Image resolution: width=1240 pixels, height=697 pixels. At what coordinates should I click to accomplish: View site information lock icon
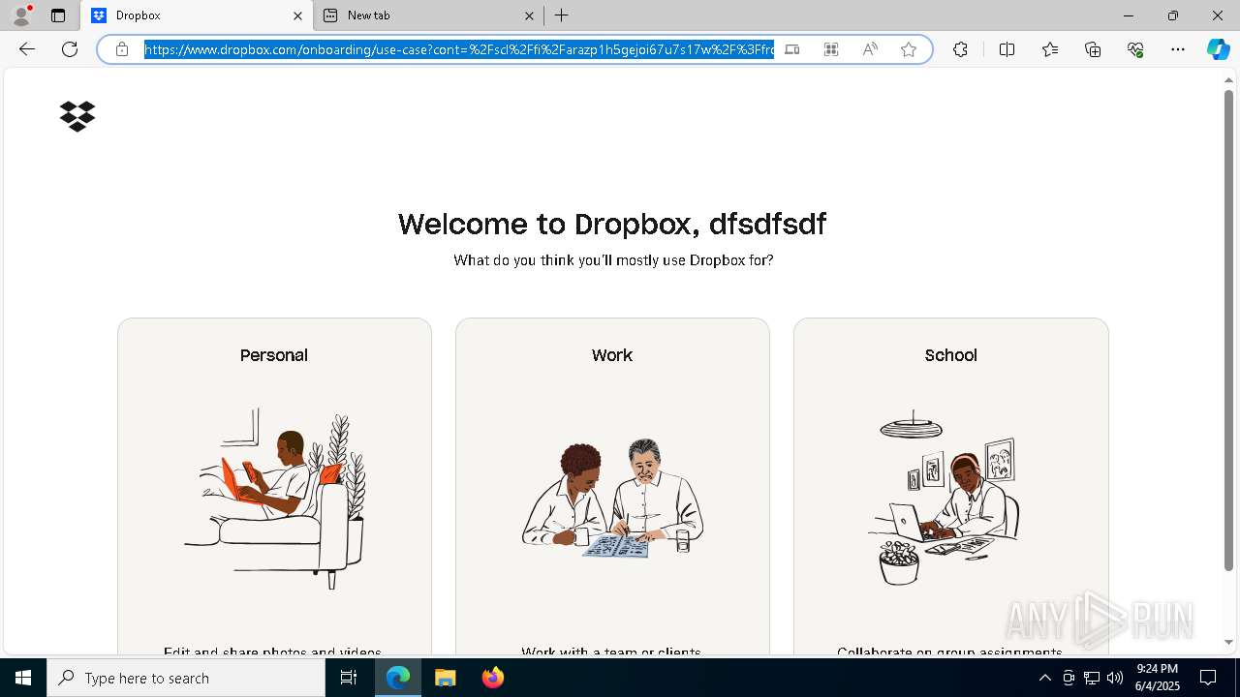(x=122, y=49)
